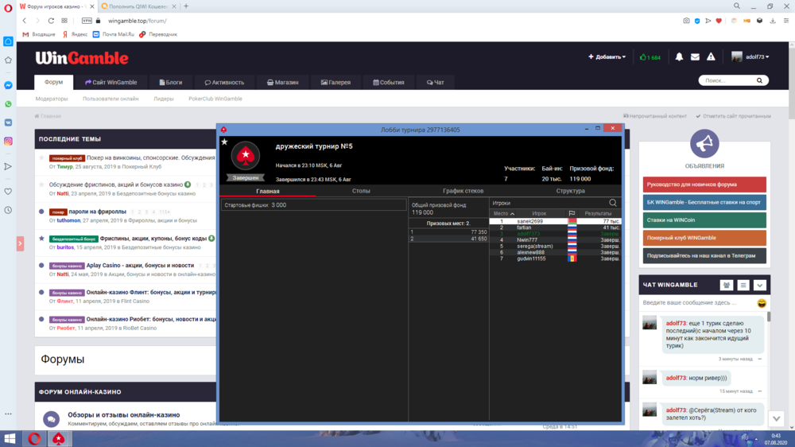Image resolution: width=795 pixels, height=447 pixels.
Task: Open the emoji picker in the chat
Action: [761, 303]
